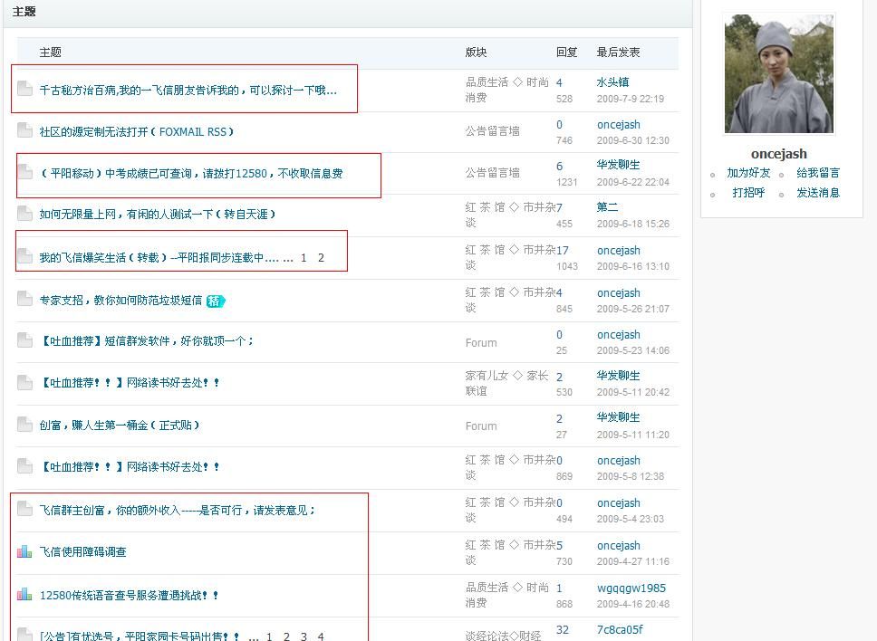Click the poll chart icon beside 12580传统语音查号
Viewport: 877px width, 641px height.
(24, 594)
